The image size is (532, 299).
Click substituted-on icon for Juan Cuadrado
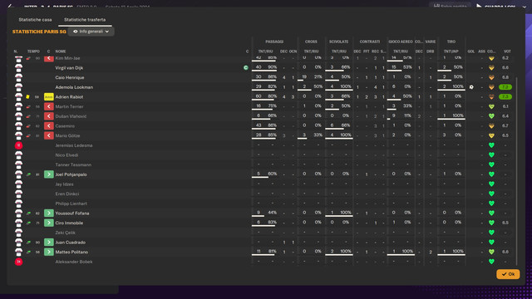pos(49,242)
